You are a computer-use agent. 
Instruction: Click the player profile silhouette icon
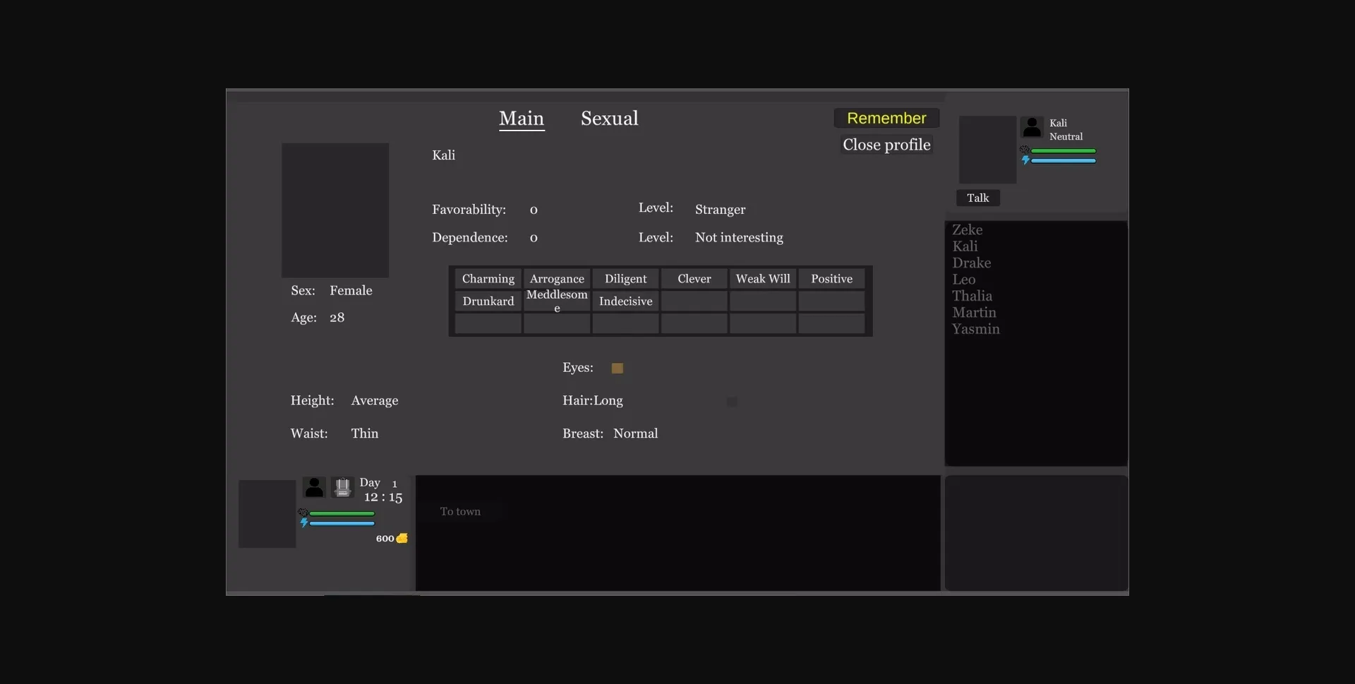(x=314, y=487)
